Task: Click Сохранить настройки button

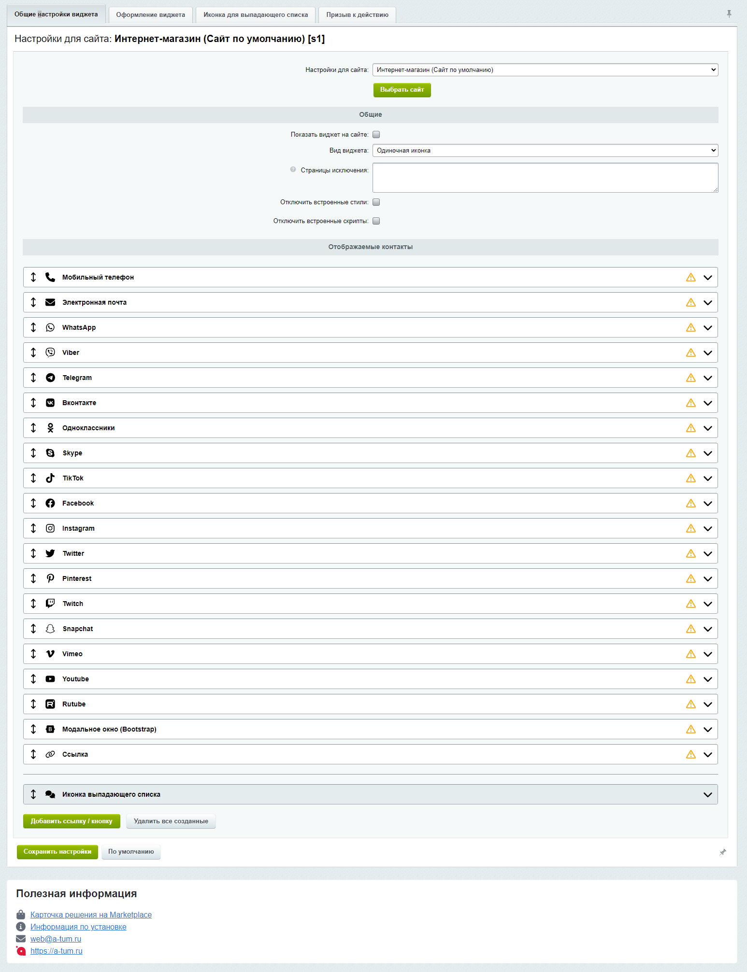Action: 57,852
